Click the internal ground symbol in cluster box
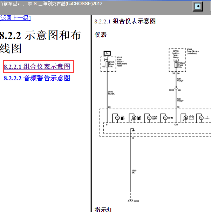 click(x=133, y=130)
